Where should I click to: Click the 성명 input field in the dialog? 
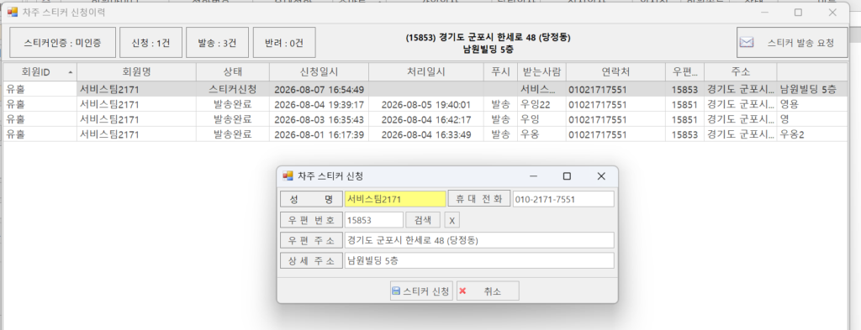point(395,199)
